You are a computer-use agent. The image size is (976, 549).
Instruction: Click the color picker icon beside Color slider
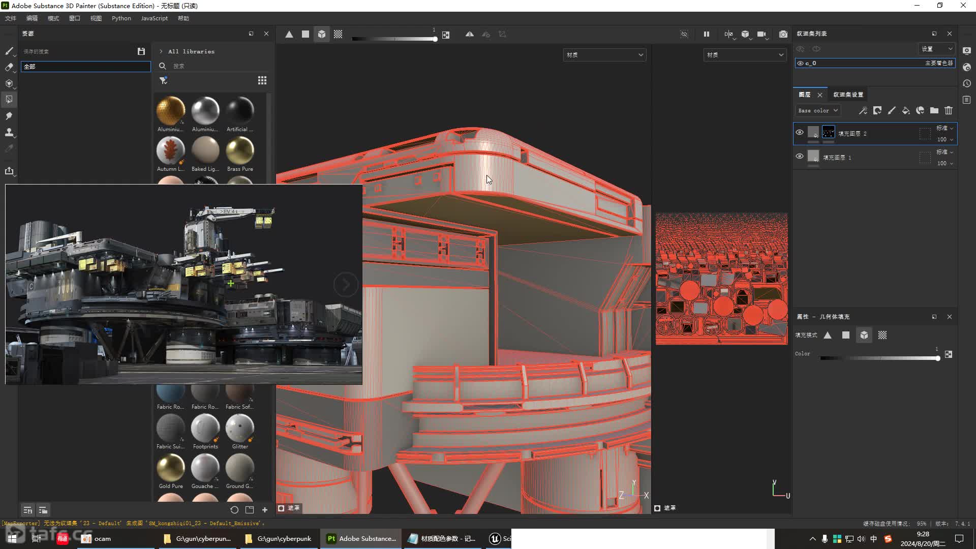(949, 354)
